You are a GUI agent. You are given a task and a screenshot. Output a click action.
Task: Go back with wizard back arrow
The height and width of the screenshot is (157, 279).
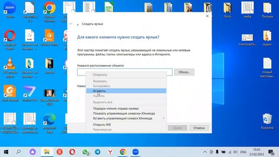tap(71, 24)
